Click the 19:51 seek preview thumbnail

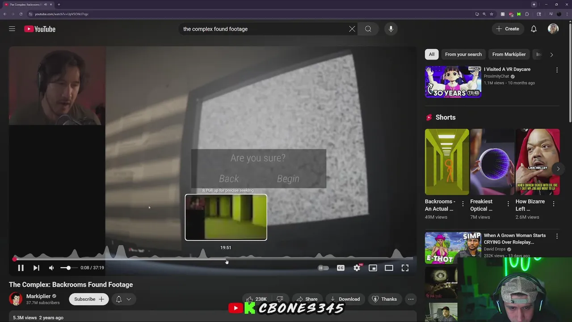click(x=226, y=217)
